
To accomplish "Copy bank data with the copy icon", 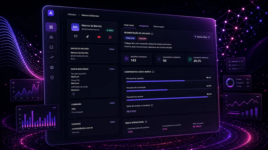I will 73,94.
